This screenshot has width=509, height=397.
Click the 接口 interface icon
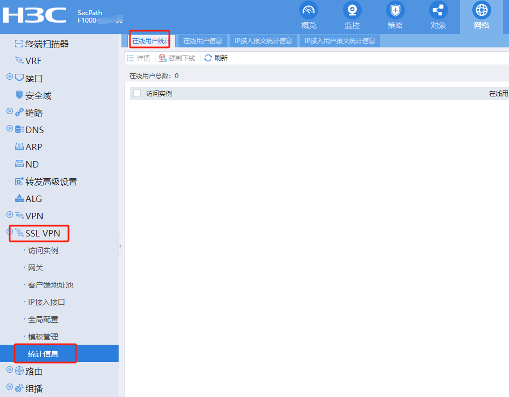point(19,78)
